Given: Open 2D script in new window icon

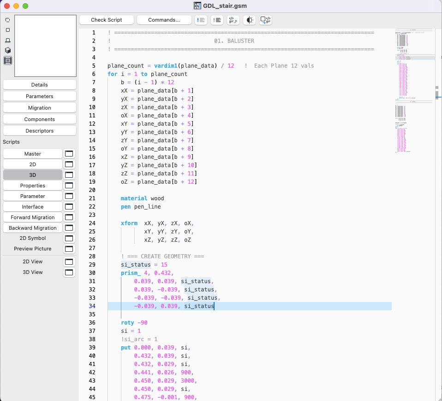Looking at the screenshot, I should [69, 164].
